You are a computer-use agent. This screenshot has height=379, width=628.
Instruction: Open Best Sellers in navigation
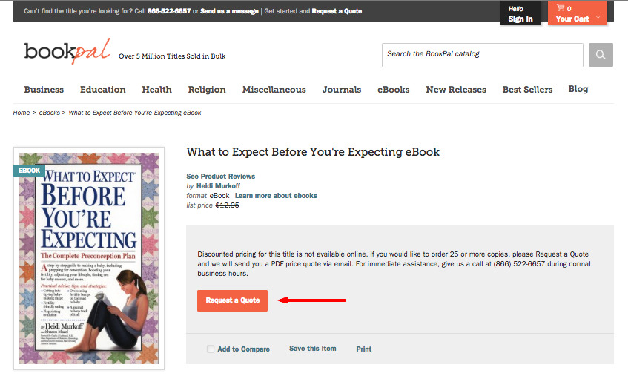point(527,89)
